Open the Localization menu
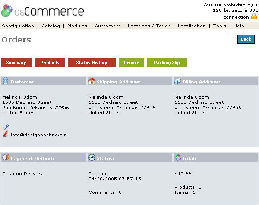This screenshot has height=205, width=259. (192, 26)
